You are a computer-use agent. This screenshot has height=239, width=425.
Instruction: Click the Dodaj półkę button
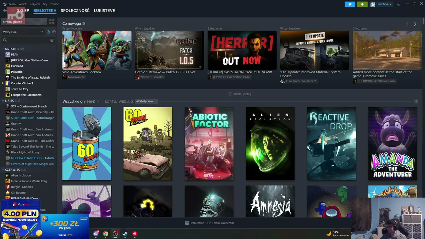tap(240, 94)
